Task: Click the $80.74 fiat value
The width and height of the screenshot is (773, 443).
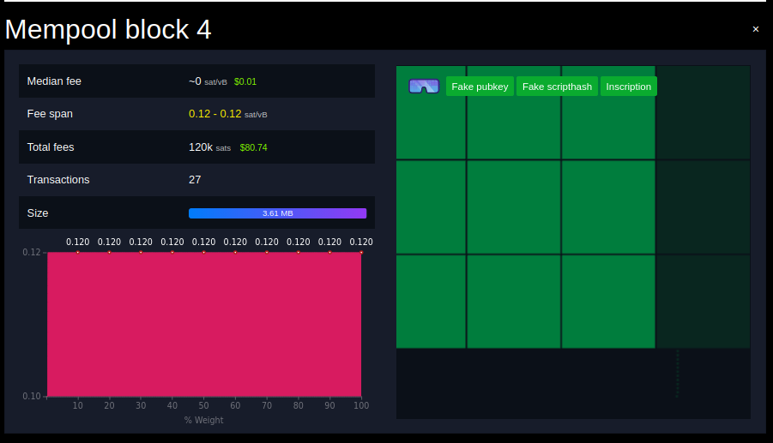Action: tap(253, 147)
